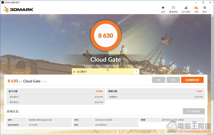
Task: Click the 3DMark title bar app icon
Action: [x=2, y=2]
